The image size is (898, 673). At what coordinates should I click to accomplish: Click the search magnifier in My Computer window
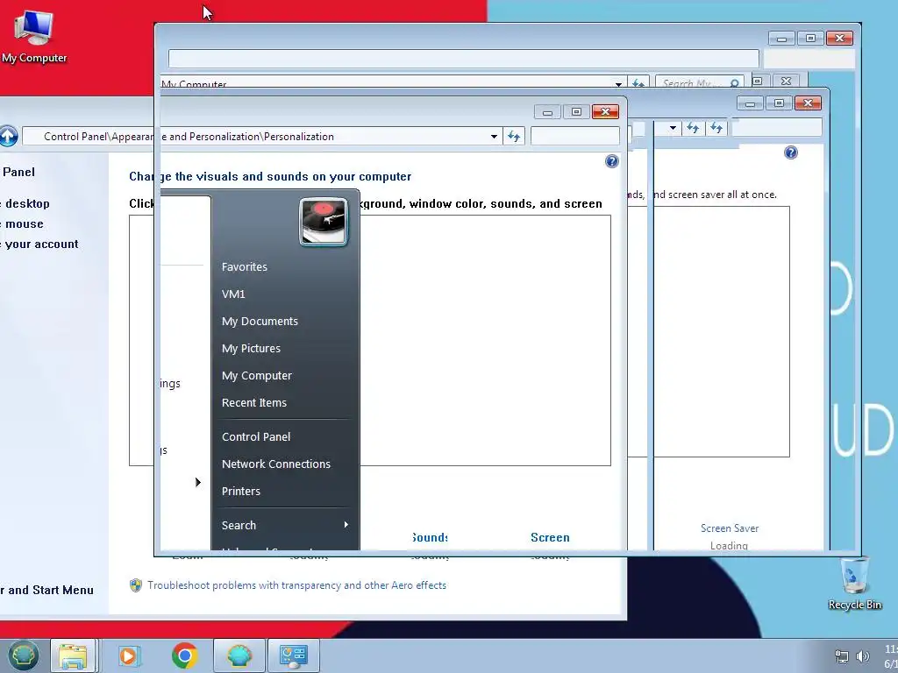point(734,83)
